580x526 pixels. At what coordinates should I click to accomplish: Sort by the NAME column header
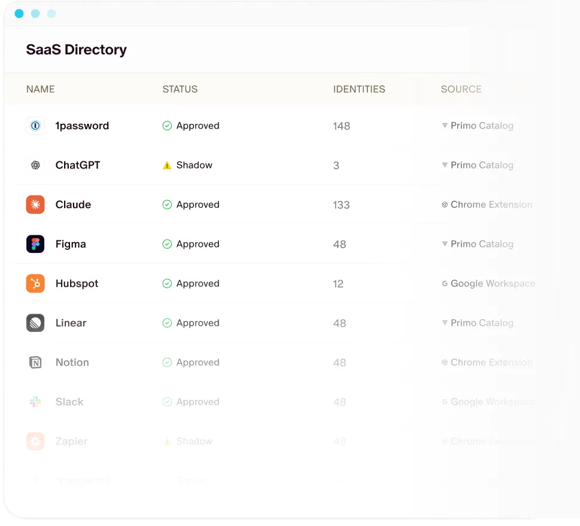click(40, 90)
